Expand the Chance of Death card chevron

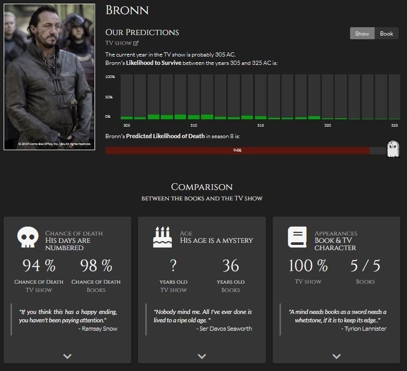coord(67,356)
